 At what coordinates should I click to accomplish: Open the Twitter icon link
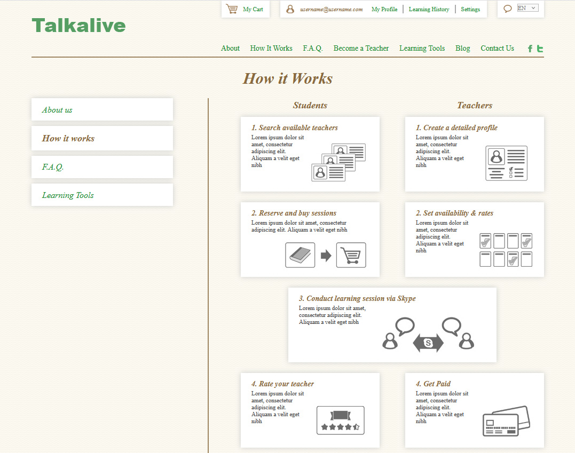(540, 49)
